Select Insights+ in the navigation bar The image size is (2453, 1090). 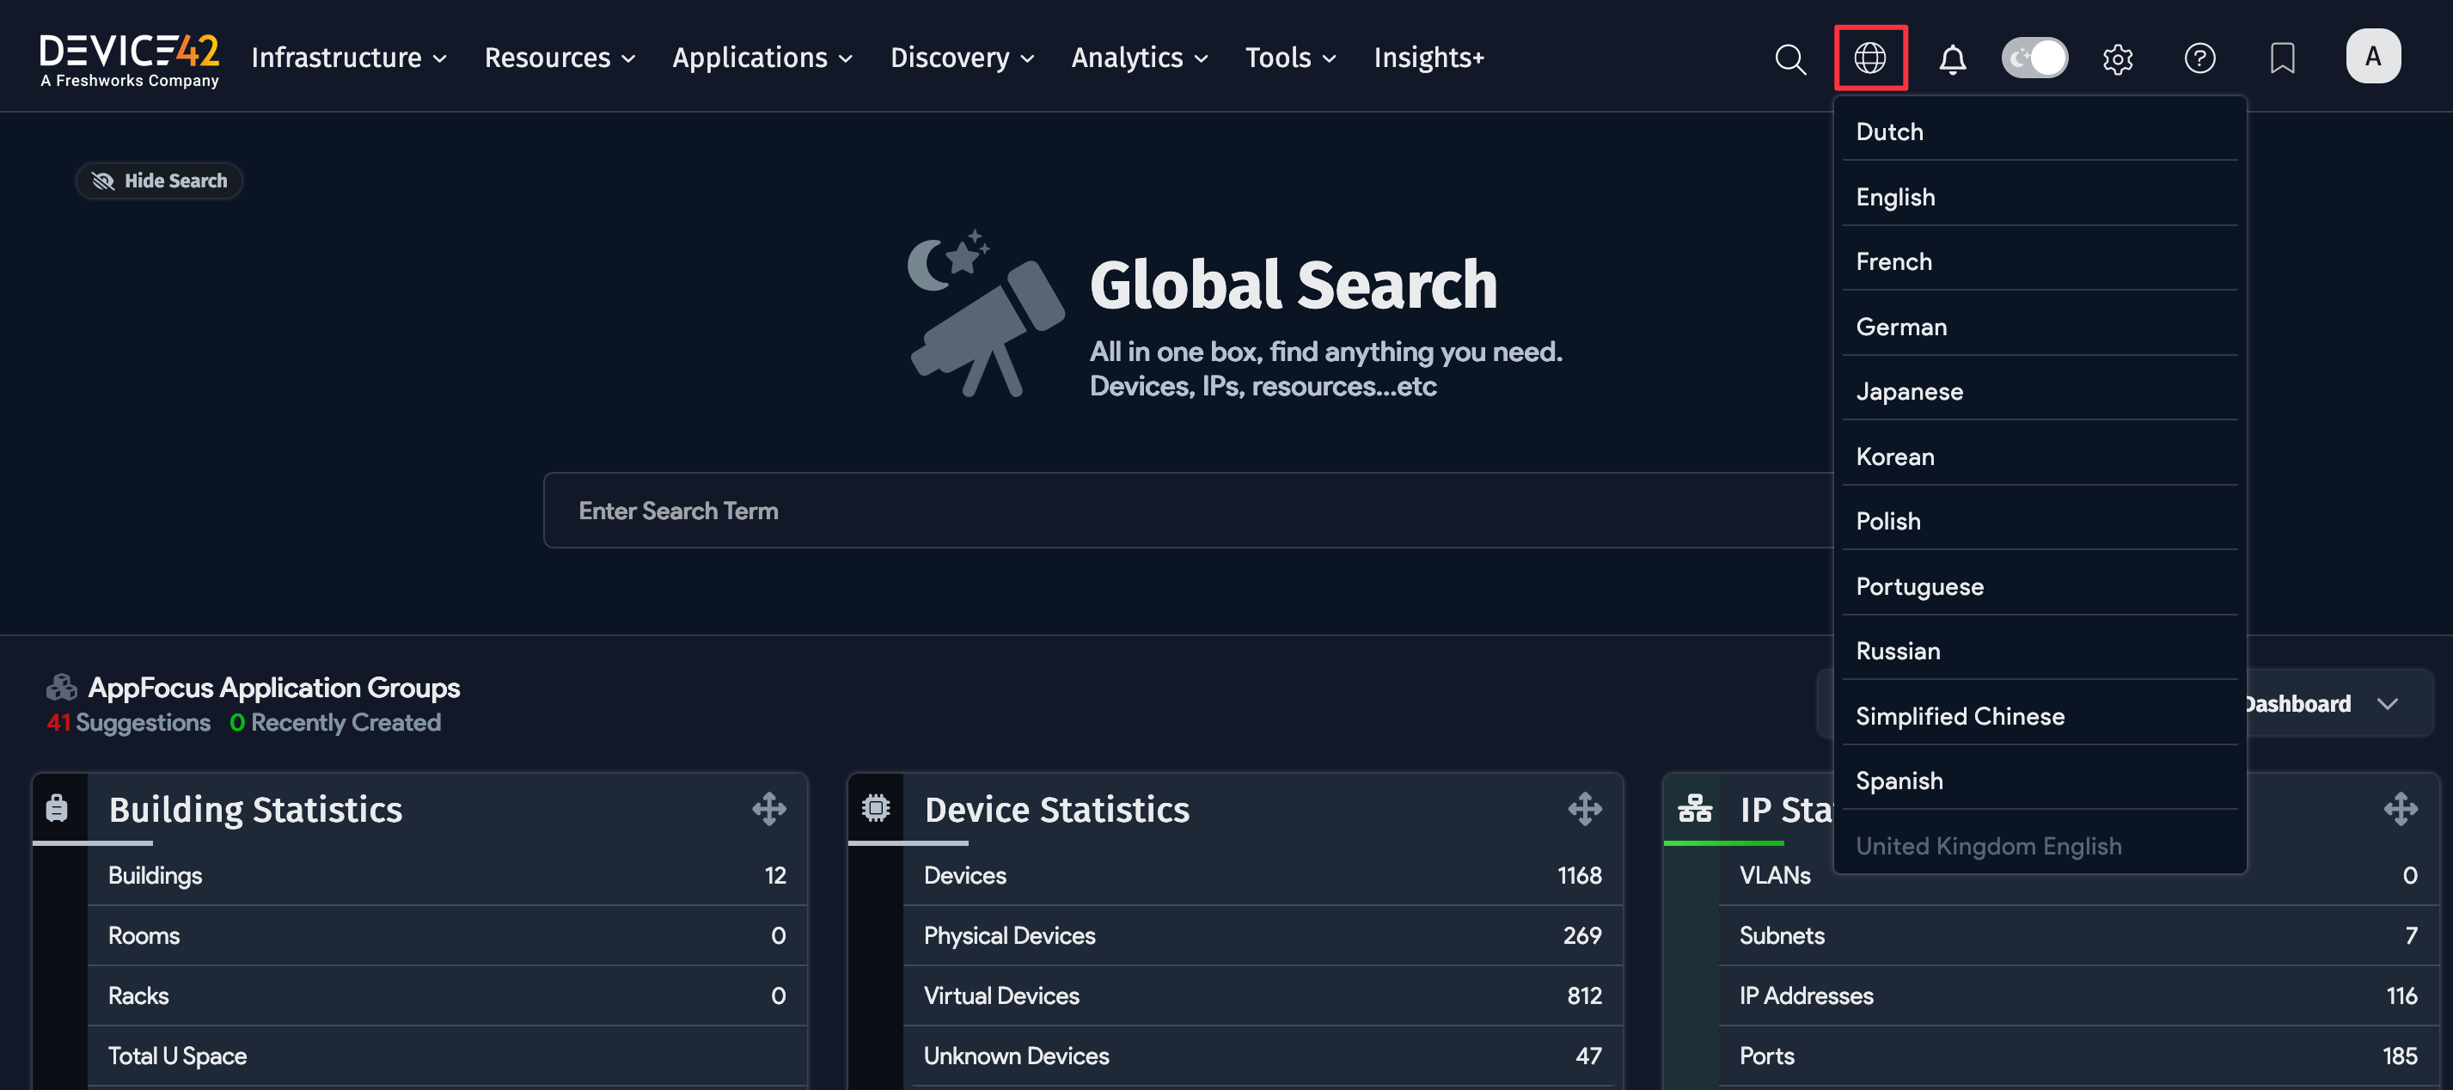pos(1428,58)
